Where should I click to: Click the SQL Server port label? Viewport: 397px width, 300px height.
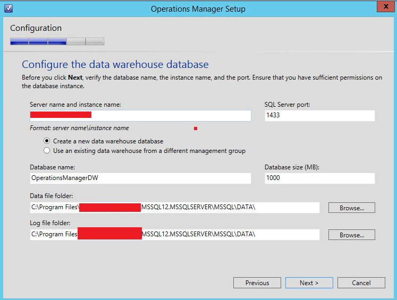[x=288, y=105]
